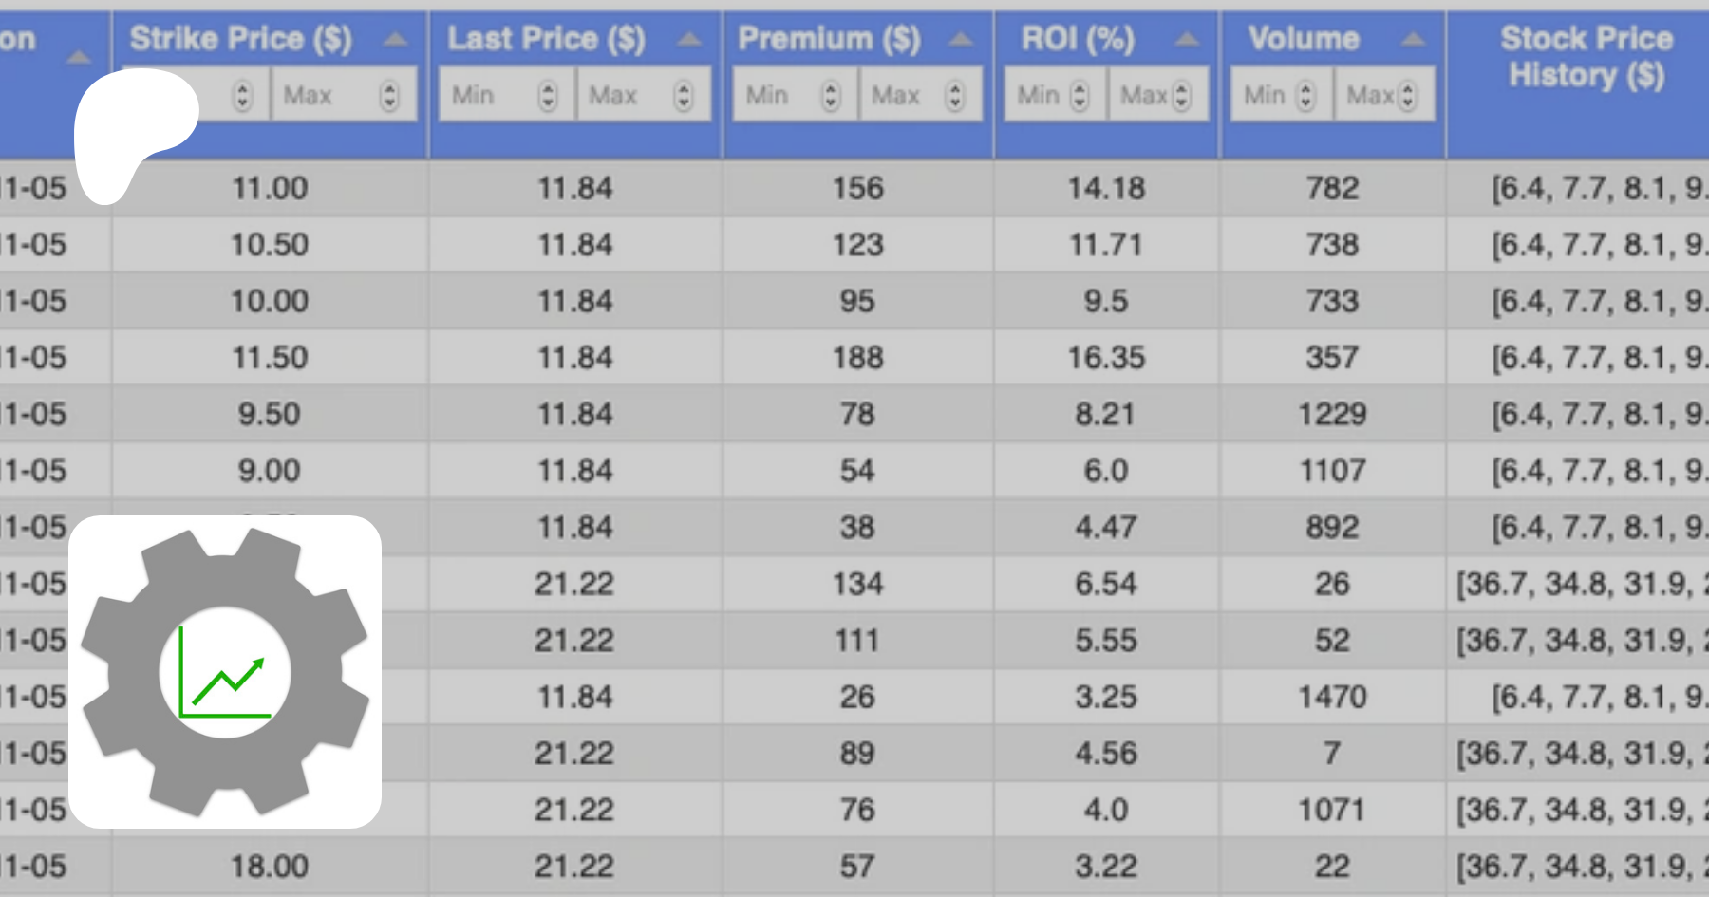Focus the Strike Price Max field
Screen dimensions: 1709x897
323,95
